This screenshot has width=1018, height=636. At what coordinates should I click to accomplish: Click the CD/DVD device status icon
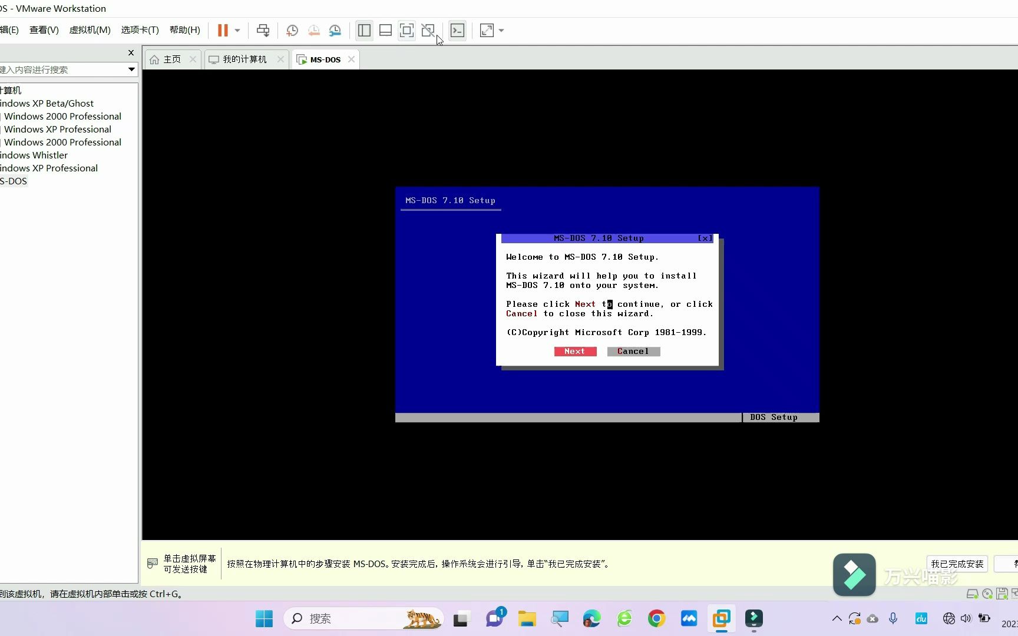click(987, 594)
